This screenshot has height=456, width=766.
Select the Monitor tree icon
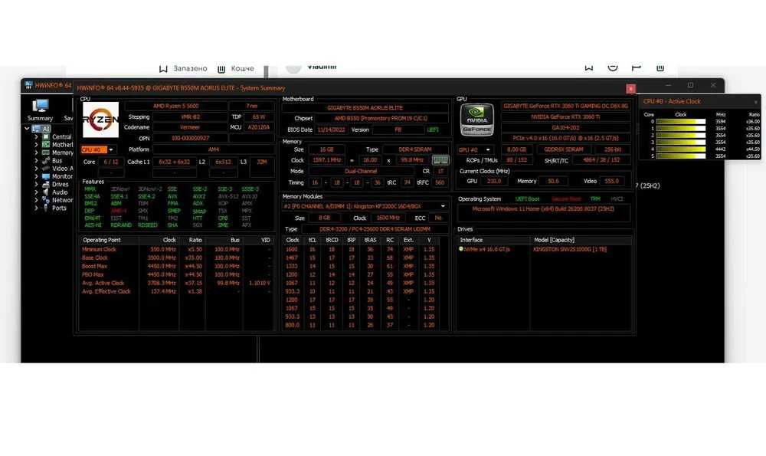[x=46, y=176]
